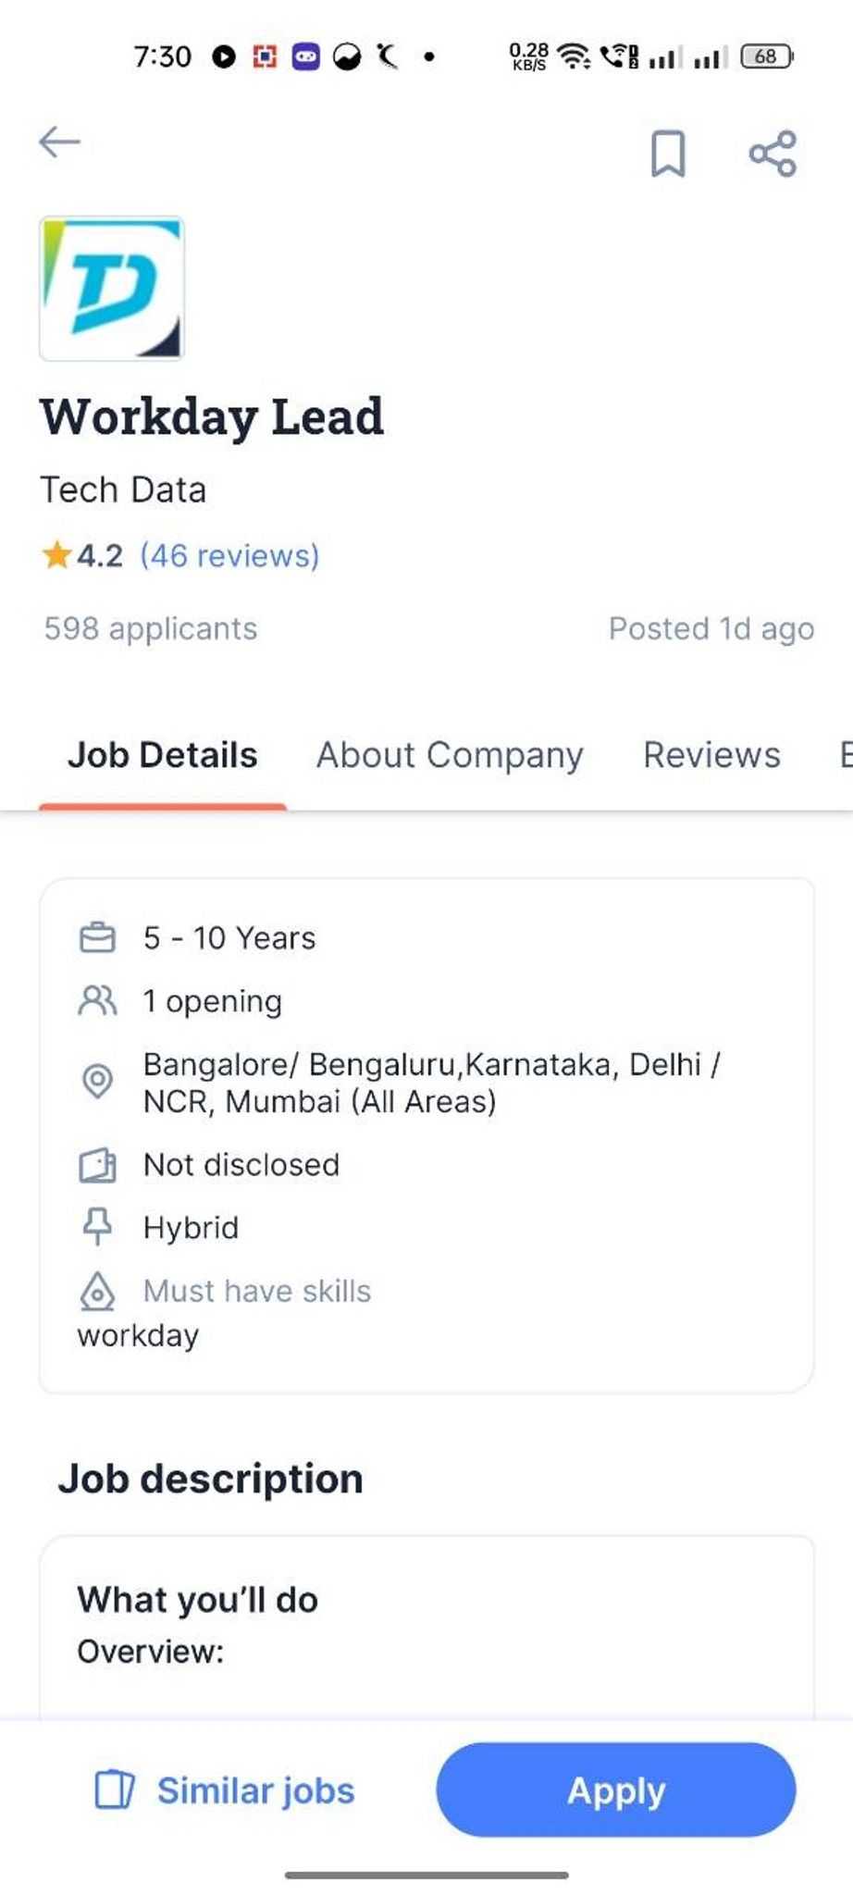Open Similar jobs

click(225, 1790)
